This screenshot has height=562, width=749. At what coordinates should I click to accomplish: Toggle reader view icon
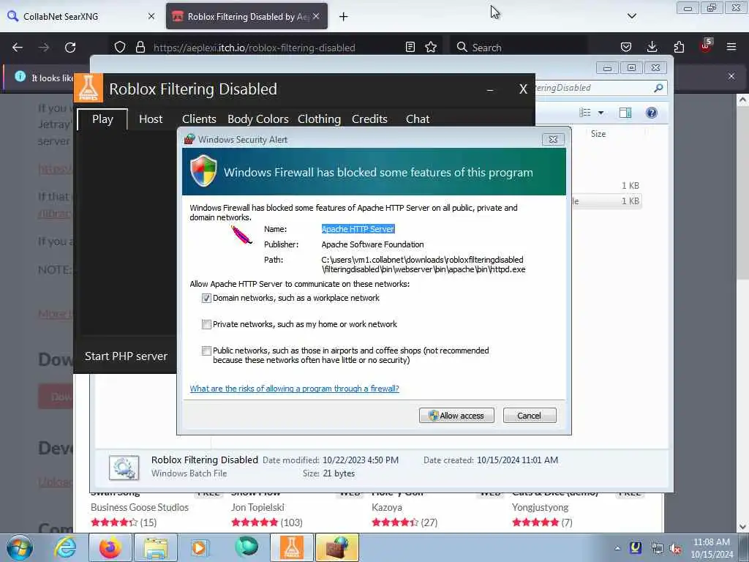tap(410, 48)
